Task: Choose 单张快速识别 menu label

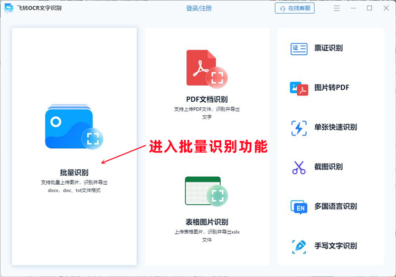Action: tap(335, 127)
